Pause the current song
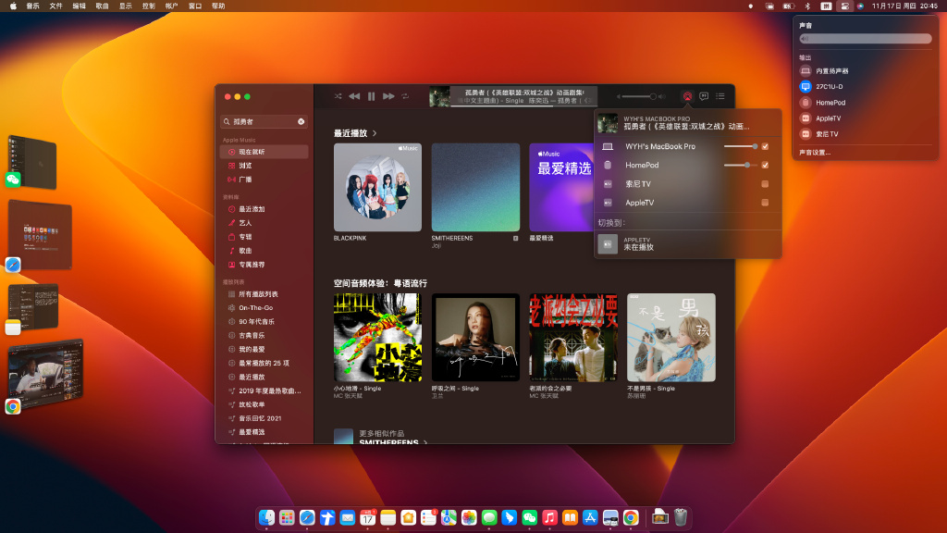Viewport: 947px width, 533px height. pos(372,96)
